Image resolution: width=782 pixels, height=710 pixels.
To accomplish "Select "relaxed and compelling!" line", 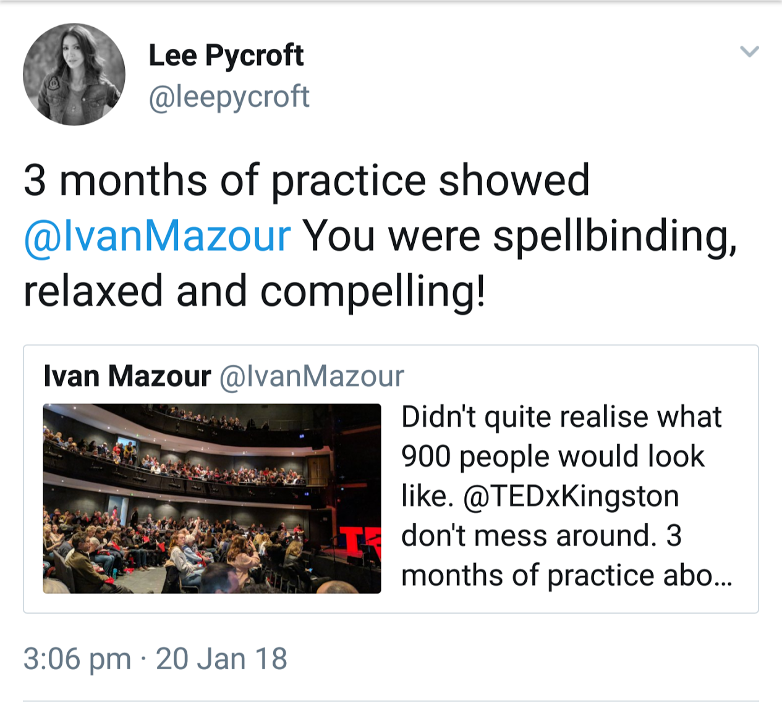I will pos(254,291).
